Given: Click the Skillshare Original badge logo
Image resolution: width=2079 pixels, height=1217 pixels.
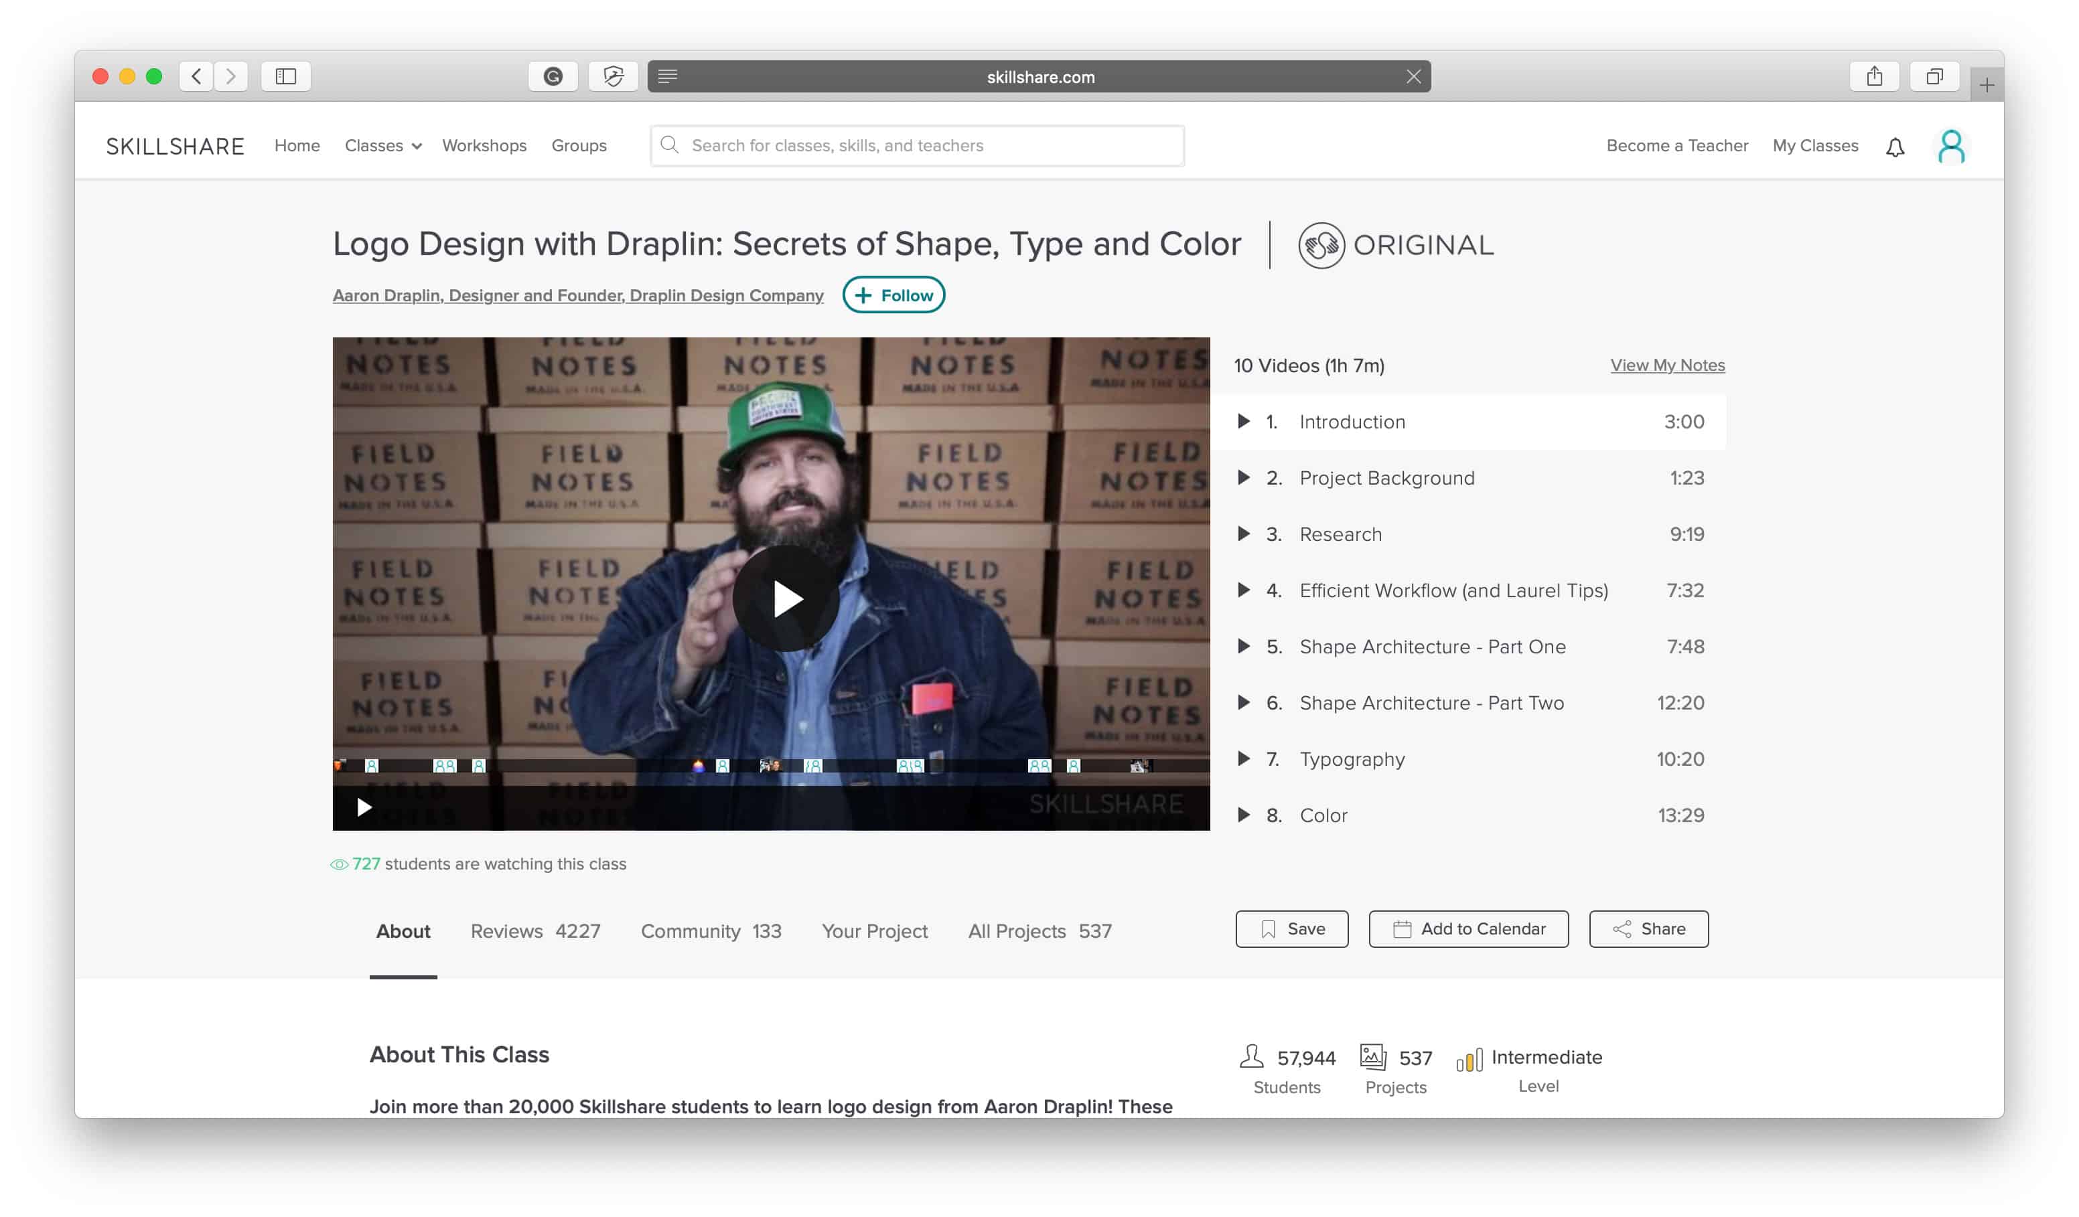Looking at the screenshot, I should [1396, 245].
